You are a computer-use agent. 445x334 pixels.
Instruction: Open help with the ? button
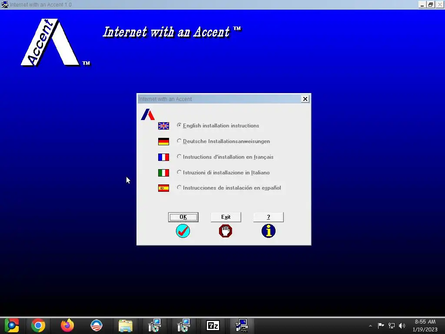pos(269,217)
